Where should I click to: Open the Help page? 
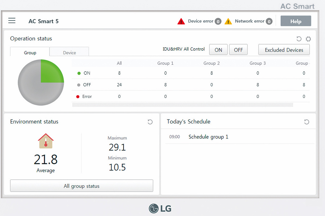pyautogui.click(x=295, y=21)
